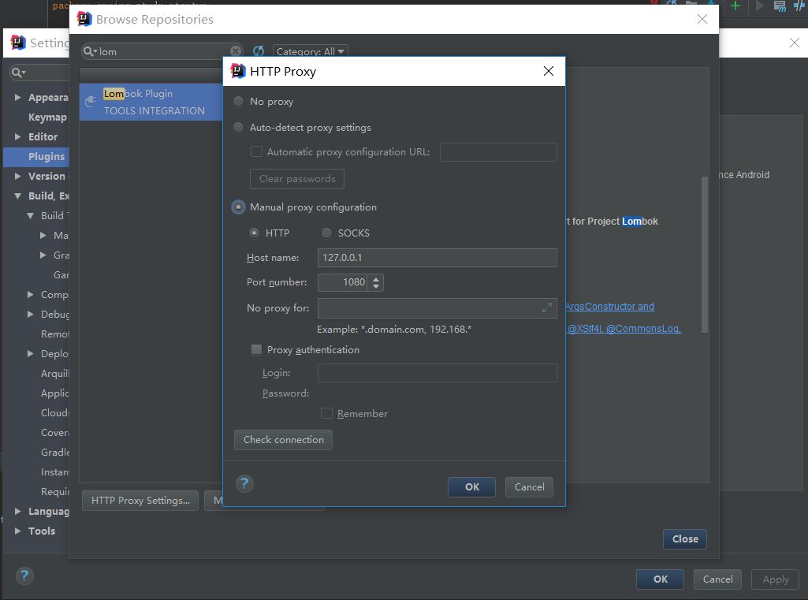The width and height of the screenshot is (808, 600).
Task: Click Apply in Settings dialog
Action: point(775,580)
